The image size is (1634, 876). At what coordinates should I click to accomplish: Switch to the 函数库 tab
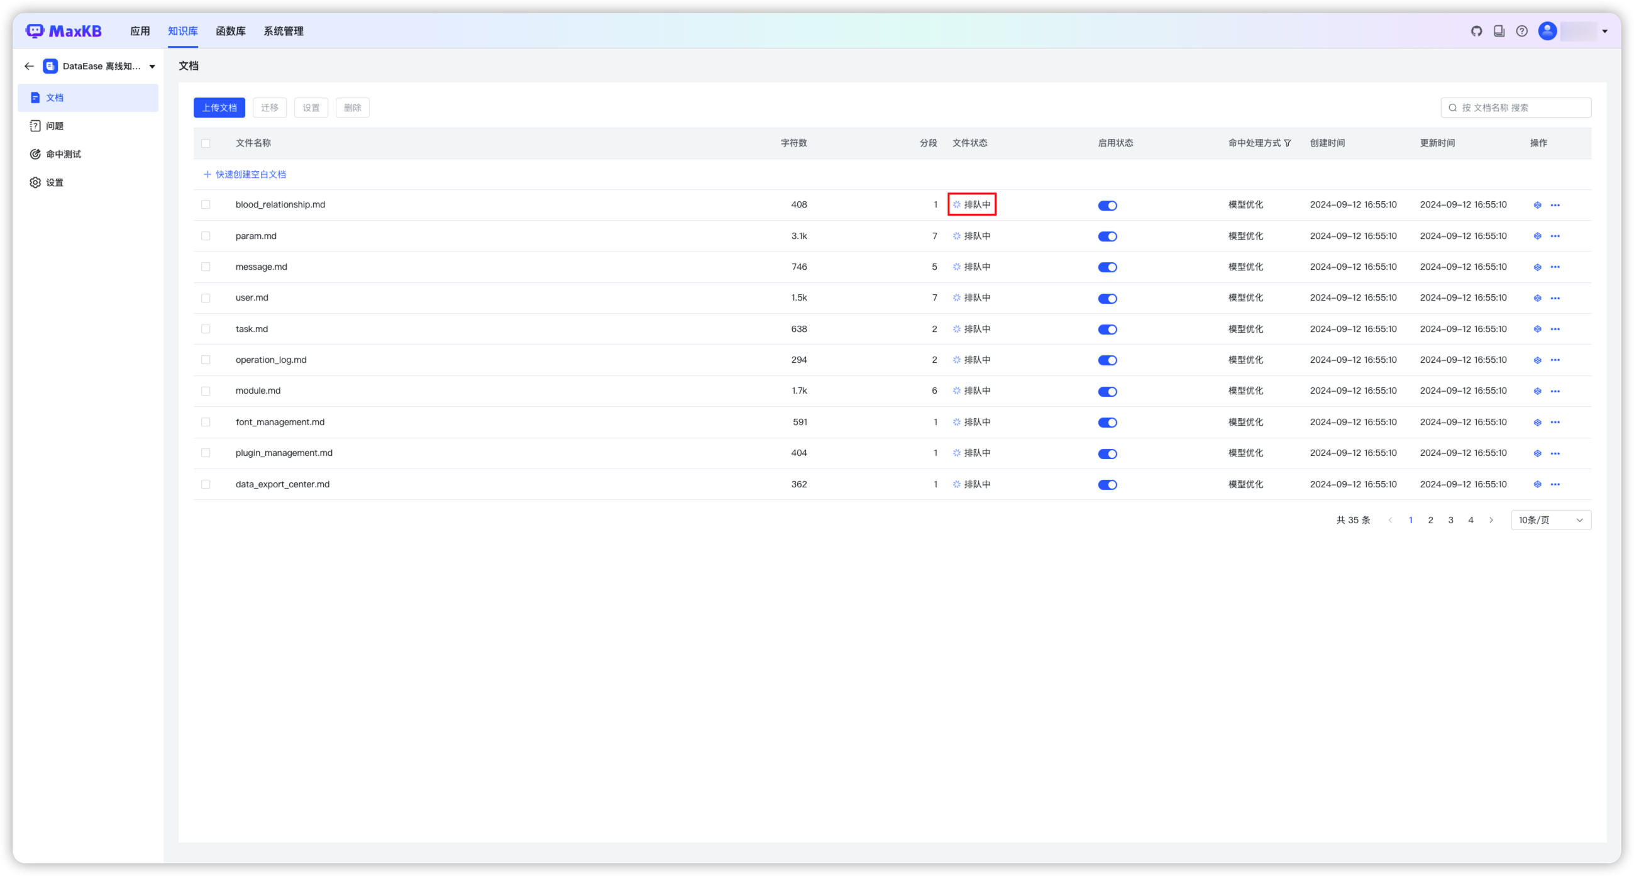(x=230, y=31)
